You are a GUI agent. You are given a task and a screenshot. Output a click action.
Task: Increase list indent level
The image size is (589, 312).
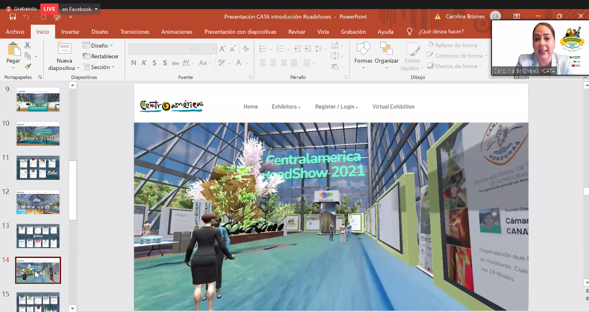click(x=307, y=49)
